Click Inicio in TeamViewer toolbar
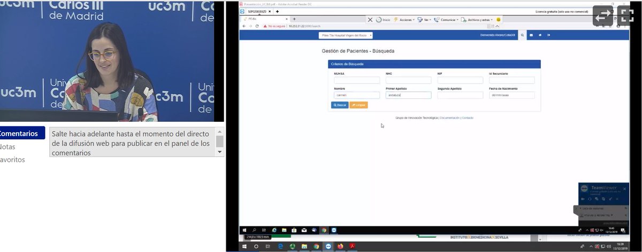 point(383,20)
